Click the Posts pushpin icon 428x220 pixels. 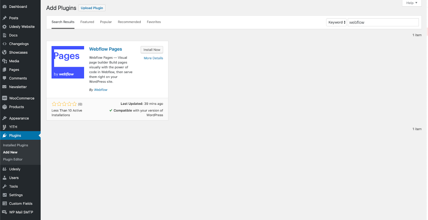click(x=5, y=18)
